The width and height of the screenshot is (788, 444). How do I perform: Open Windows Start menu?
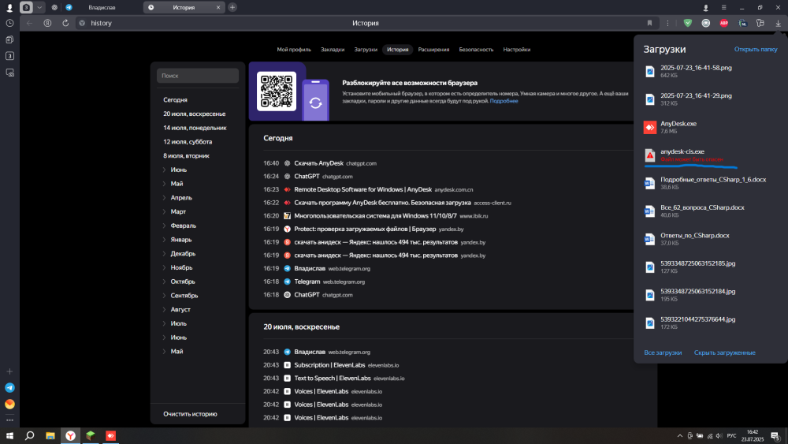coord(9,435)
